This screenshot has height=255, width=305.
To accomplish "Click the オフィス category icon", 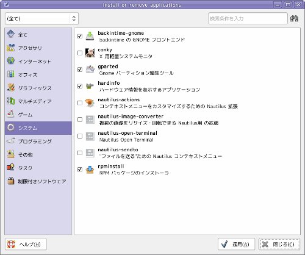I will (x=10, y=74).
